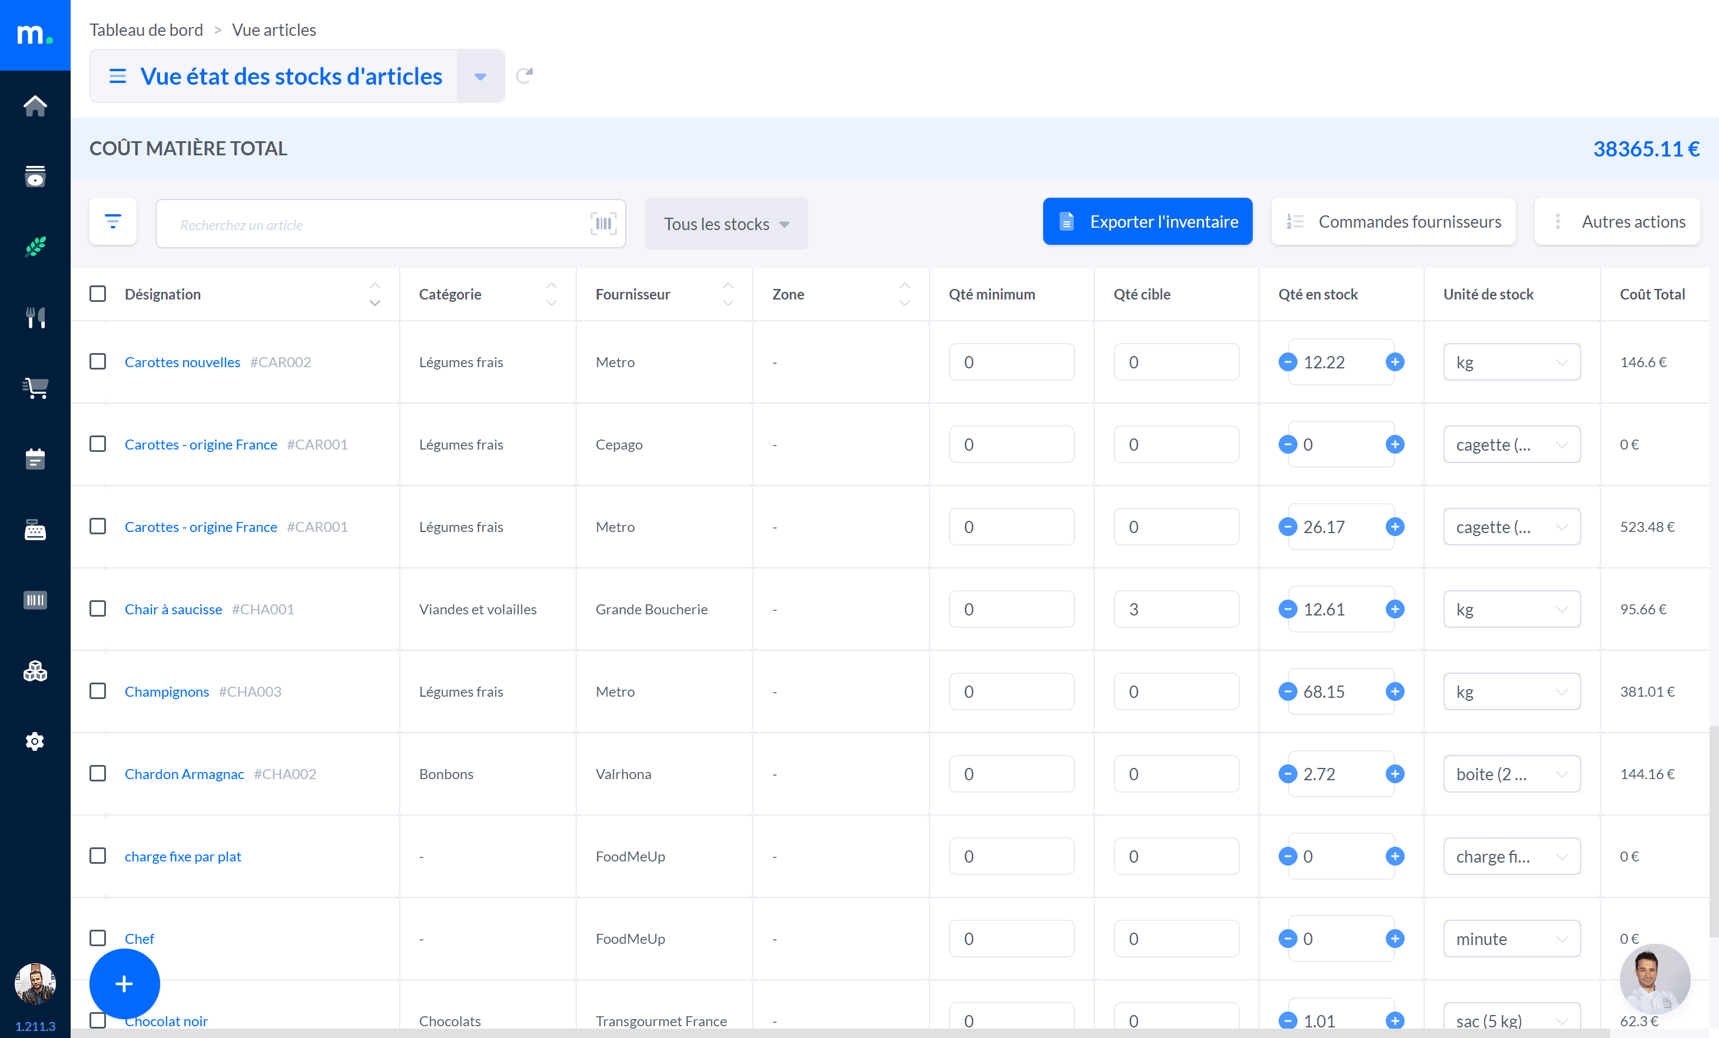The width and height of the screenshot is (1719, 1038).
Task: Check the Chef row
Action: [x=98, y=937]
